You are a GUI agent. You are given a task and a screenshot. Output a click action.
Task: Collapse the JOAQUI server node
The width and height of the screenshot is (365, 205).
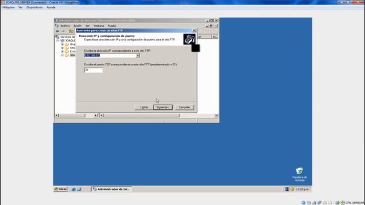pos(57,40)
